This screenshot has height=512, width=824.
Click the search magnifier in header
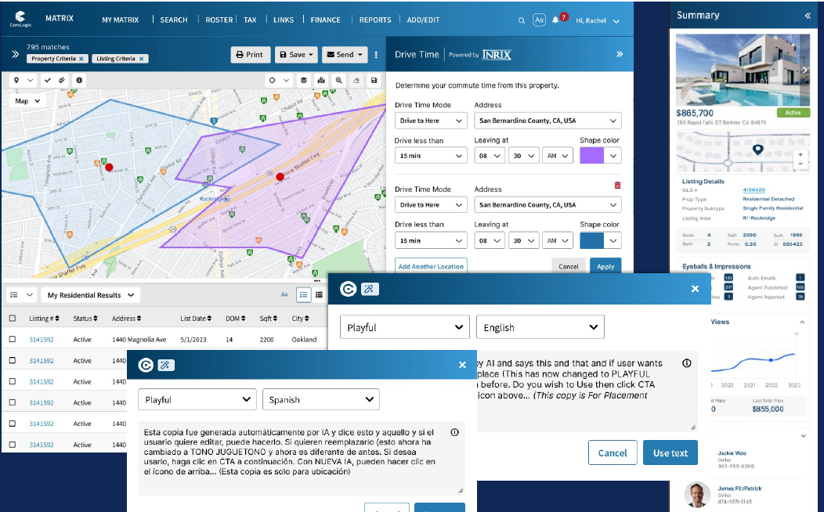[x=522, y=20]
